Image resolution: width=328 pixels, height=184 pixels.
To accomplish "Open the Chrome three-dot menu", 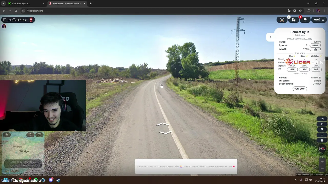I will pyautogui.click(x=324, y=11).
